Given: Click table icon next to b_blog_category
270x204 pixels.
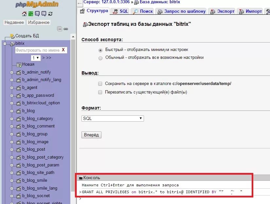Looking at the screenshot, I should pyautogui.click(x=19, y=119).
